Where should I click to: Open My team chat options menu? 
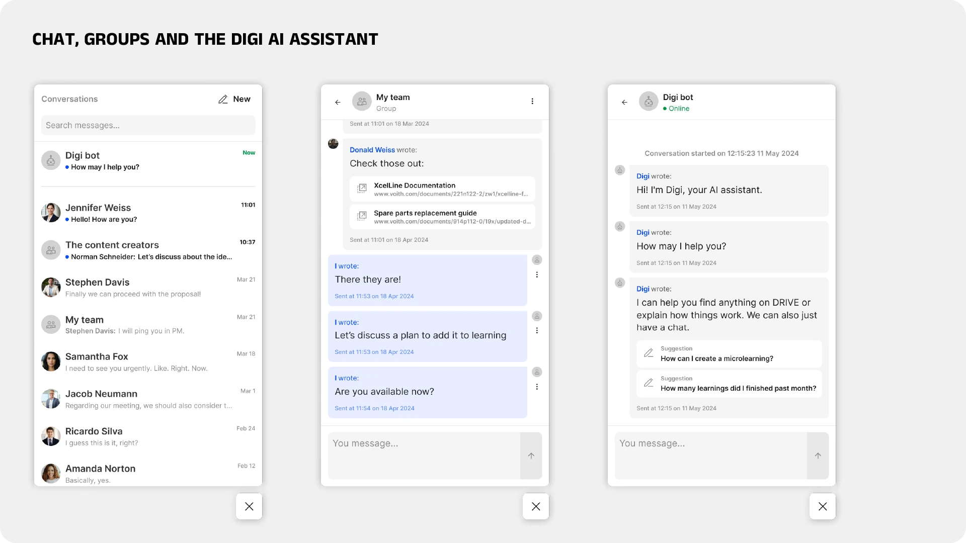(532, 102)
